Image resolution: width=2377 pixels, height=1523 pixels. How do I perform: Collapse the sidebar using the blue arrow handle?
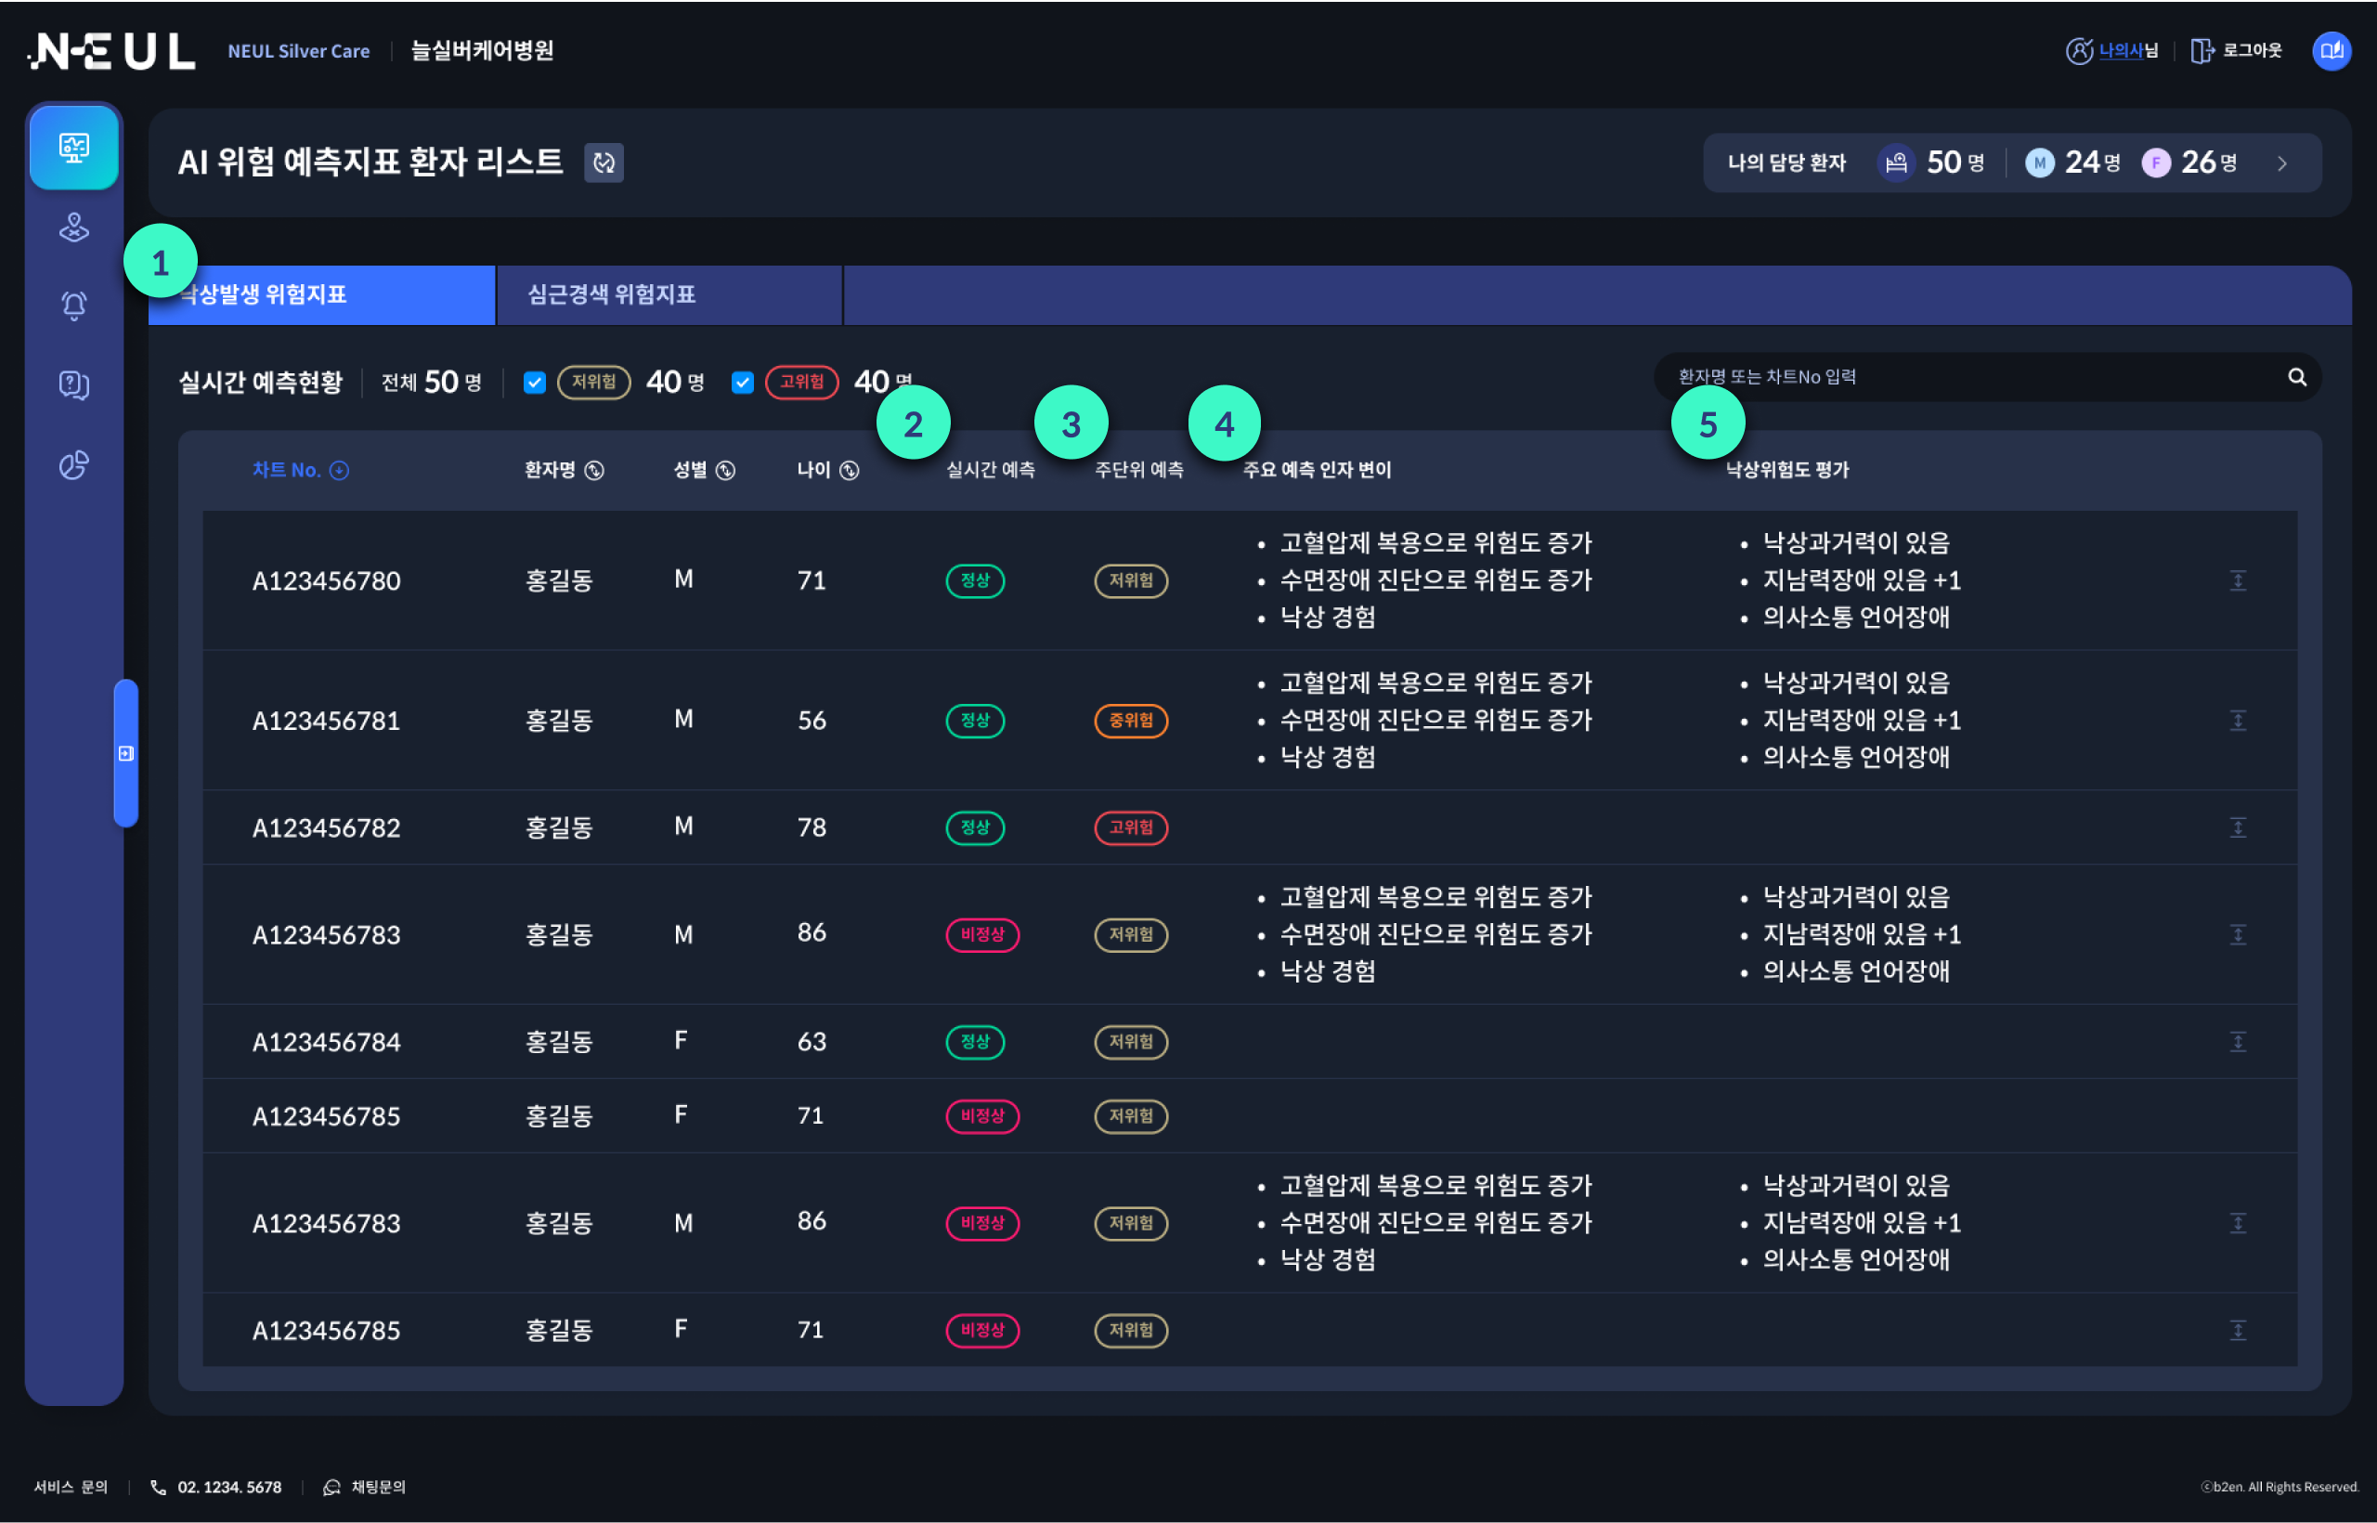tap(125, 753)
